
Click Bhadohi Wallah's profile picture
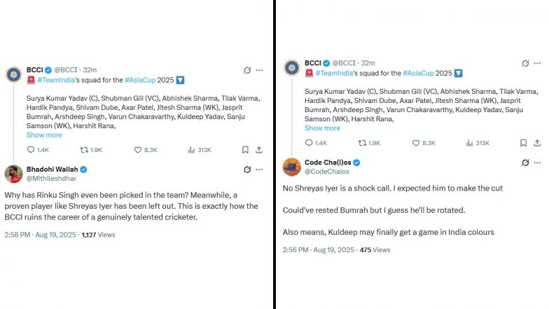[x=14, y=174]
